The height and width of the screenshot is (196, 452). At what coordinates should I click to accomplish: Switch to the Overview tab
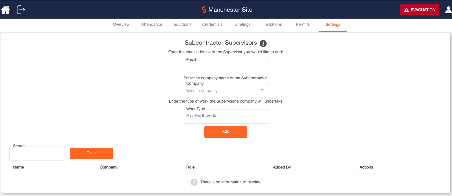(121, 24)
